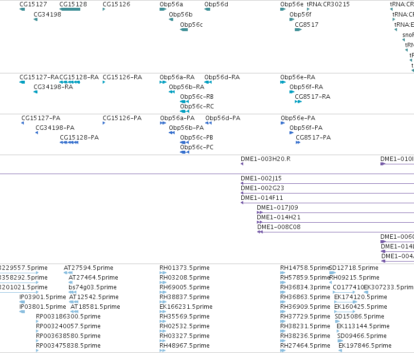Screen dimensions: 414x353
Task: Click the RH14758.5prime EST label
Action: [305, 268]
